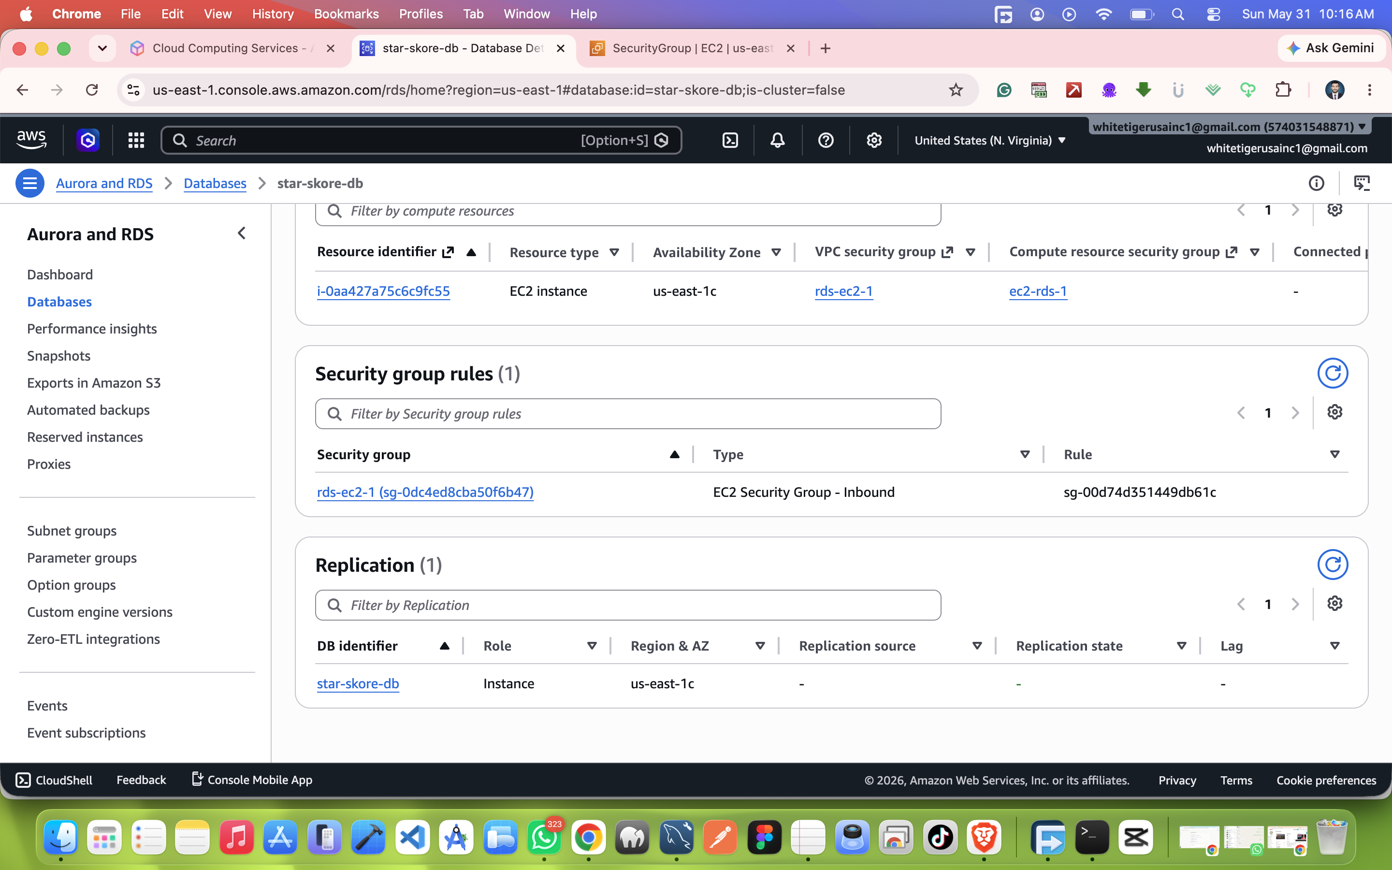Open Chrome tab search dropdown arrow

pos(102,48)
